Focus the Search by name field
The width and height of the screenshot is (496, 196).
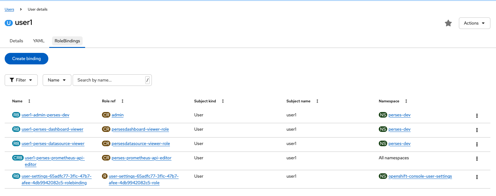tap(109, 80)
